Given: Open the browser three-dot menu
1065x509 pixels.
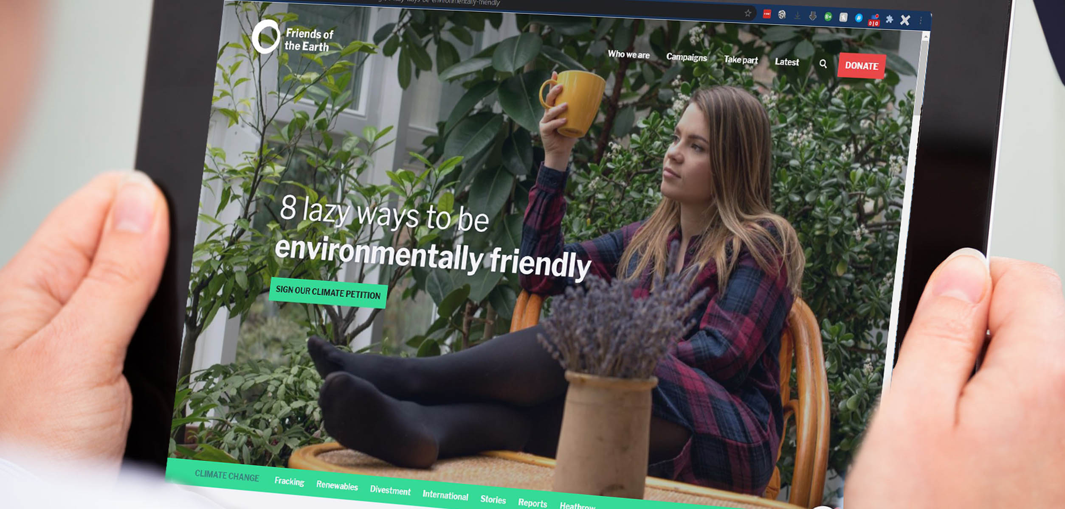Looking at the screenshot, I should click(921, 20).
